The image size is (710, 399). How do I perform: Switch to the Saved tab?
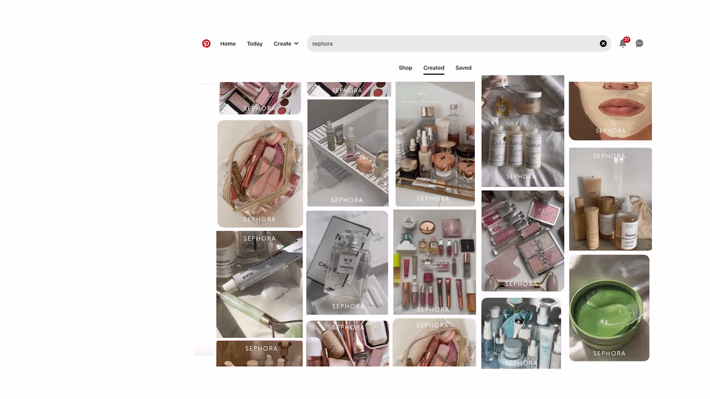pos(463,68)
